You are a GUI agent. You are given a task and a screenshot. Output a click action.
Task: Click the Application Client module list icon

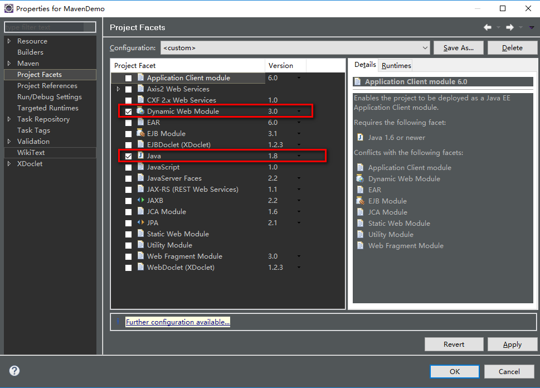click(x=140, y=77)
